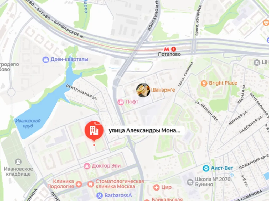
Task: Click the Bright Place text label
Action: point(223,83)
